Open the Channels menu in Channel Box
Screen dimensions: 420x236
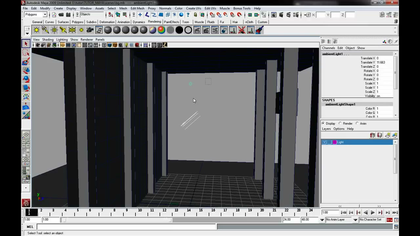[328, 48]
